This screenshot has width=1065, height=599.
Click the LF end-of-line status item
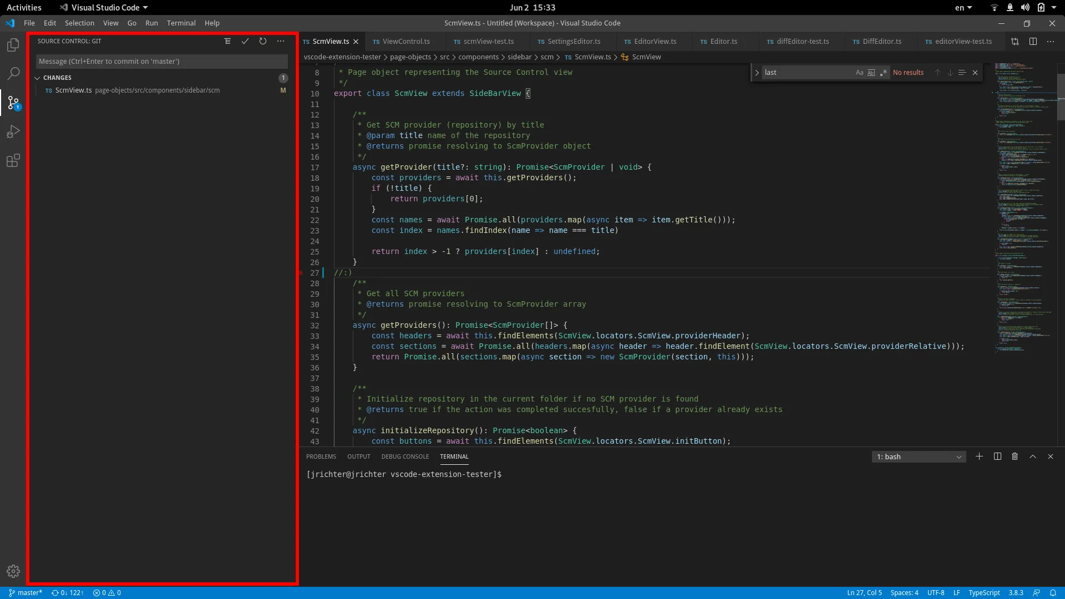tap(957, 593)
